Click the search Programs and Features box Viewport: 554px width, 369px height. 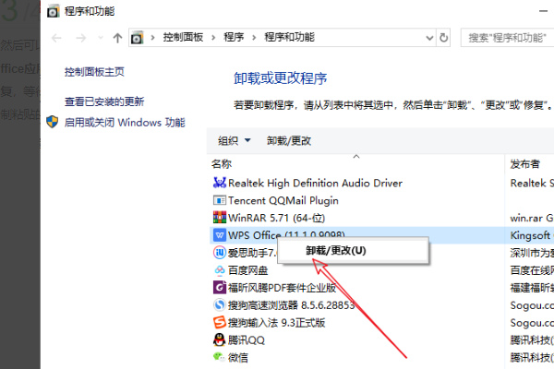click(x=507, y=38)
